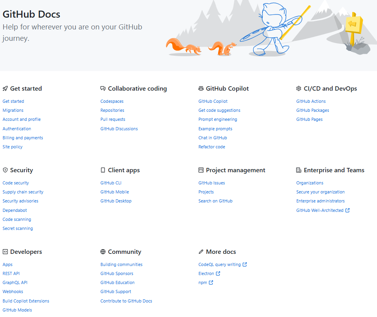Click the gear icon for CI/CD and DevOps
Image resolution: width=377 pixels, height=317 pixels.
(299, 88)
